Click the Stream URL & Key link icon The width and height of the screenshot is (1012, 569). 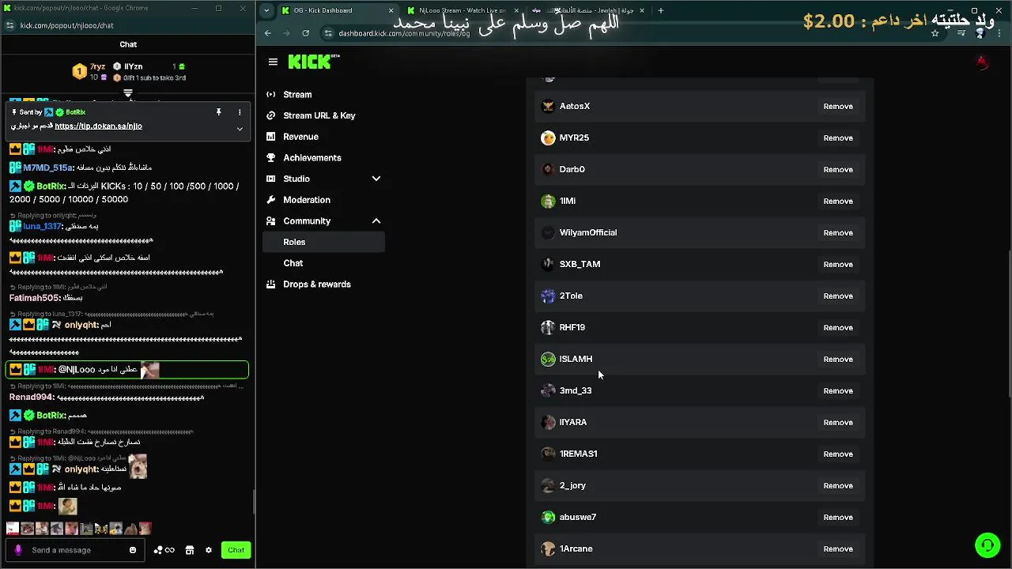[271, 115]
